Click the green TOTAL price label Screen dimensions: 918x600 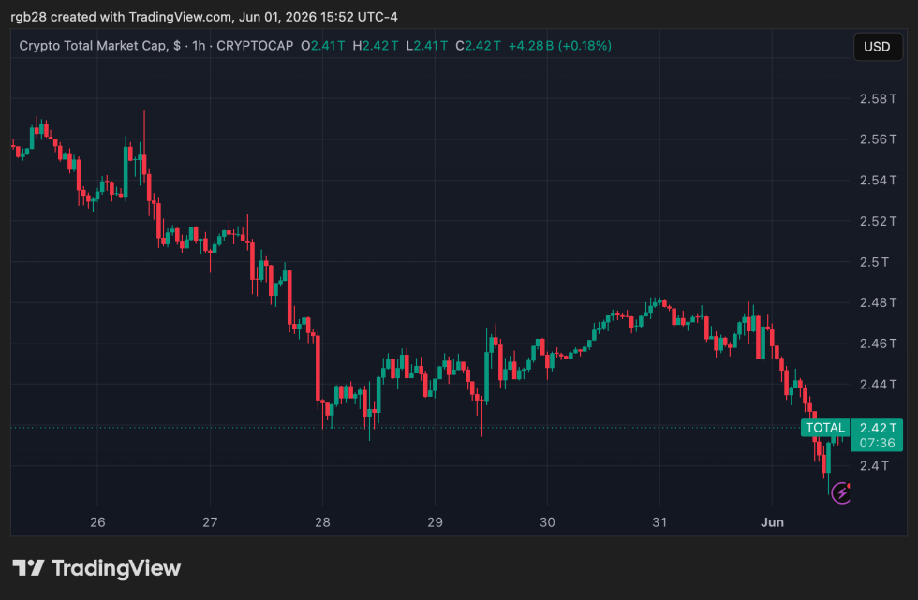click(x=825, y=428)
